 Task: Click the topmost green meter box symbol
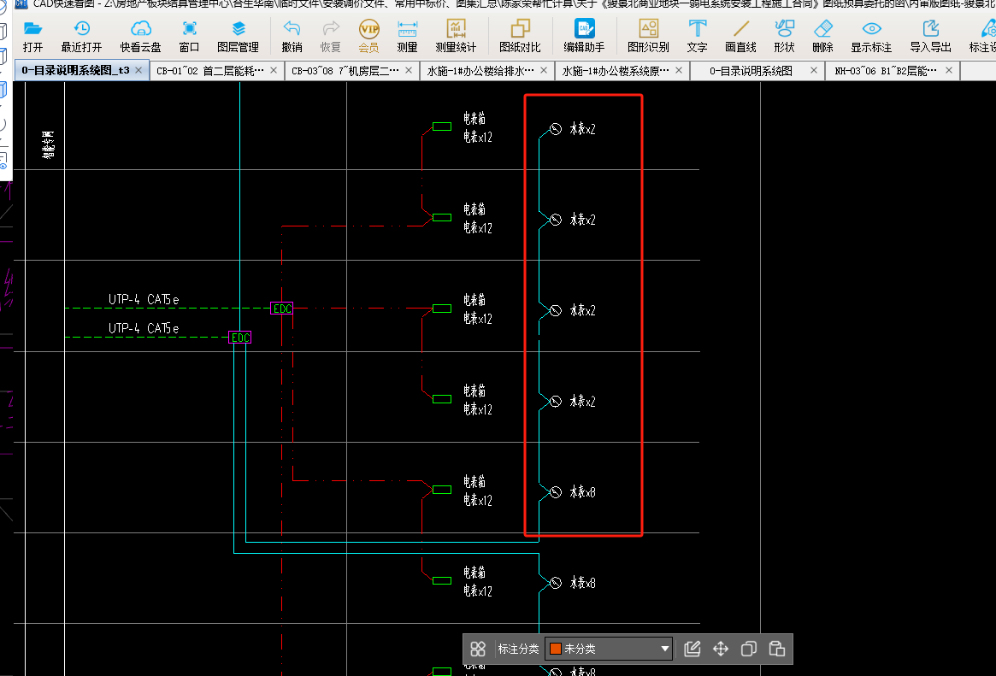click(x=442, y=127)
